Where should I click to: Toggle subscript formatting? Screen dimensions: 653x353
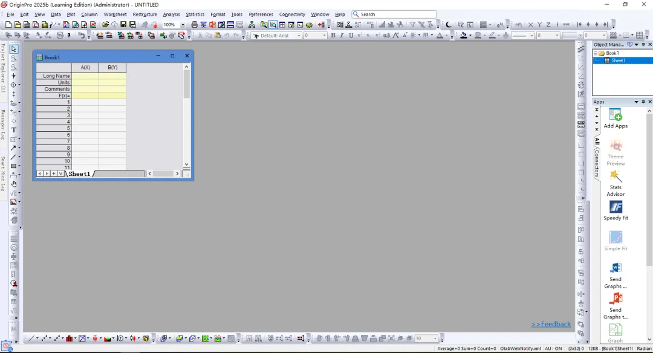click(369, 36)
